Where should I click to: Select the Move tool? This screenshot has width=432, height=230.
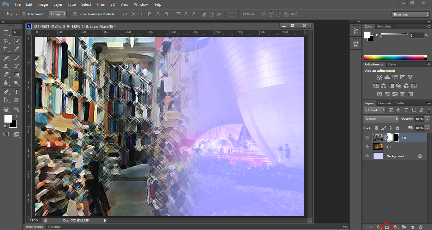[x=16, y=32]
